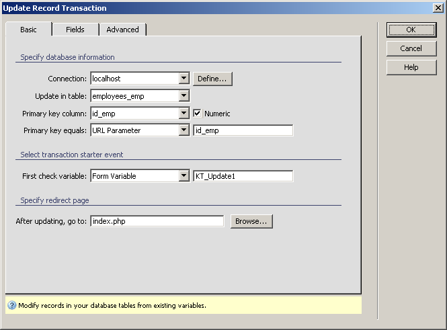Open Help for this dialog
Viewport: 447px width, 330px height.
coord(411,67)
